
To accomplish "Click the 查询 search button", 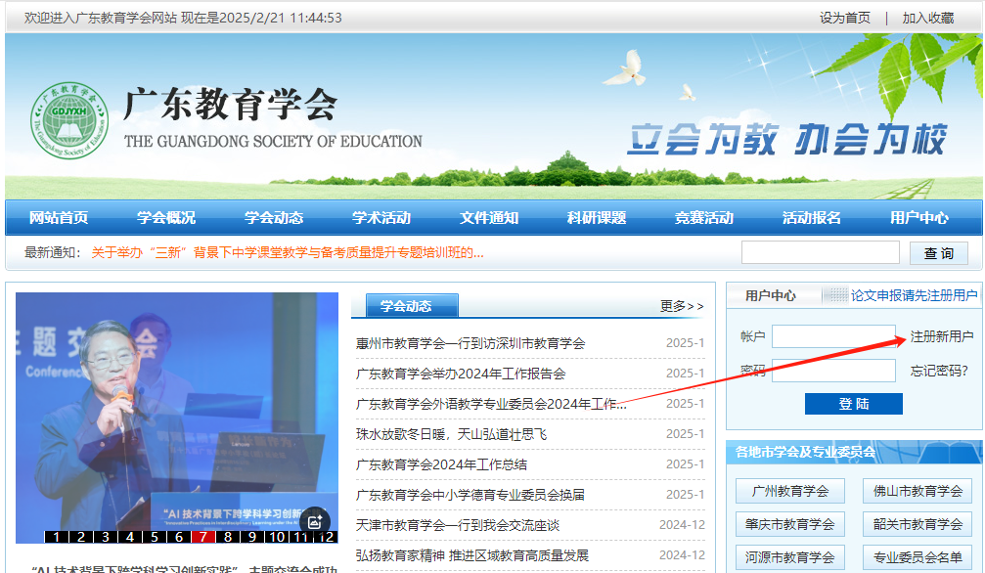I will [x=938, y=253].
